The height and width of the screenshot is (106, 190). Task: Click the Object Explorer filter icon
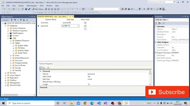coord(21,20)
